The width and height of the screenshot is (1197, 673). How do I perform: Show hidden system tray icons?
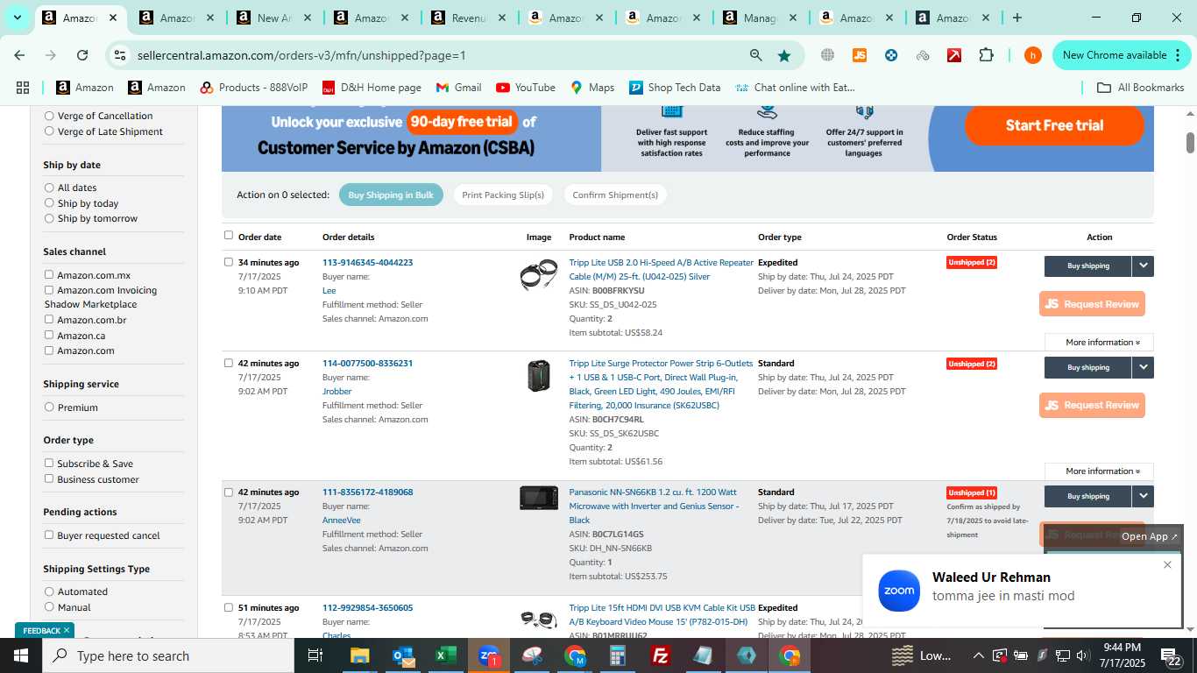click(x=978, y=655)
